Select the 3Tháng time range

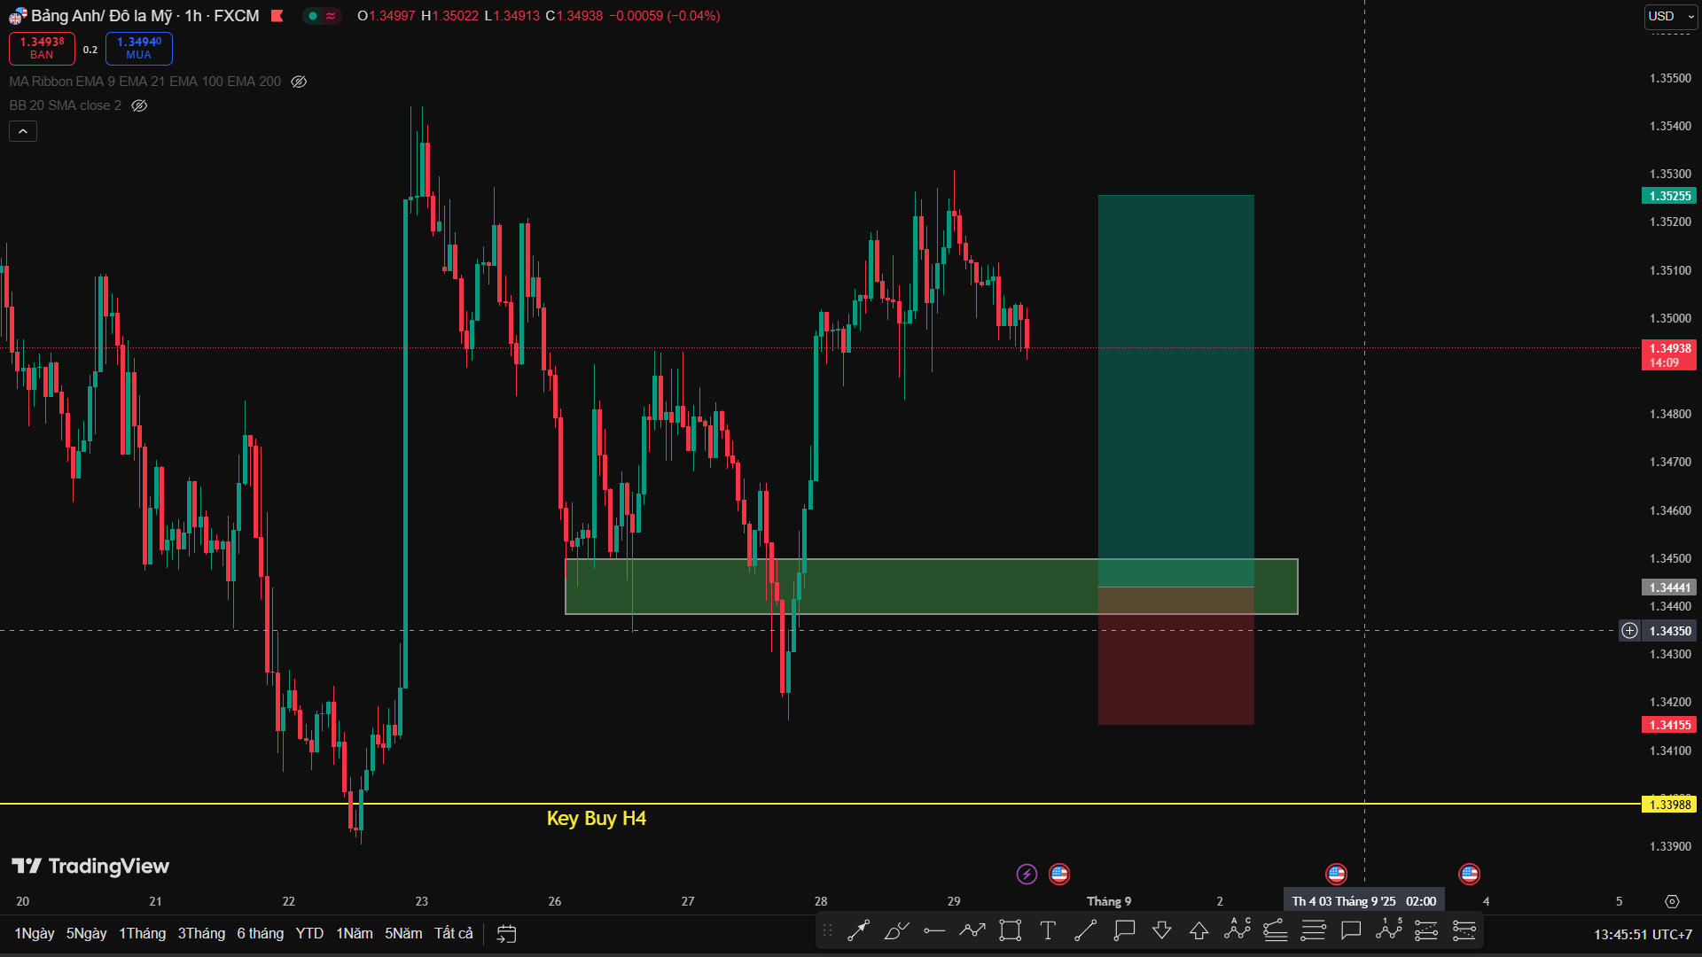click(201, 933)
